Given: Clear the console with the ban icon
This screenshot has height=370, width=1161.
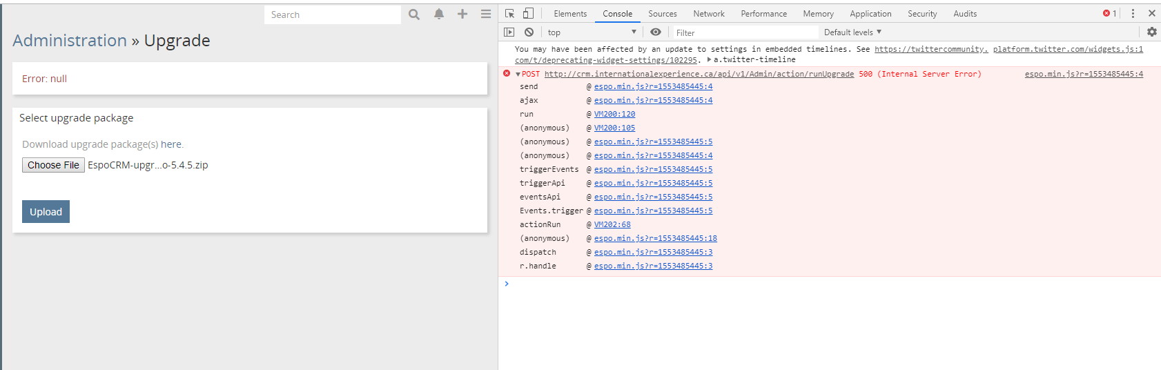Looking at the screenshot, I should (529, 32).
